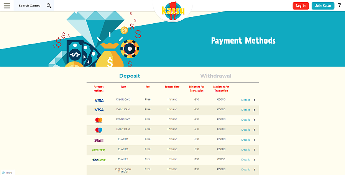Open help question mark icon
The height and width of the screenshot is (175, 345).
[339, 5]
